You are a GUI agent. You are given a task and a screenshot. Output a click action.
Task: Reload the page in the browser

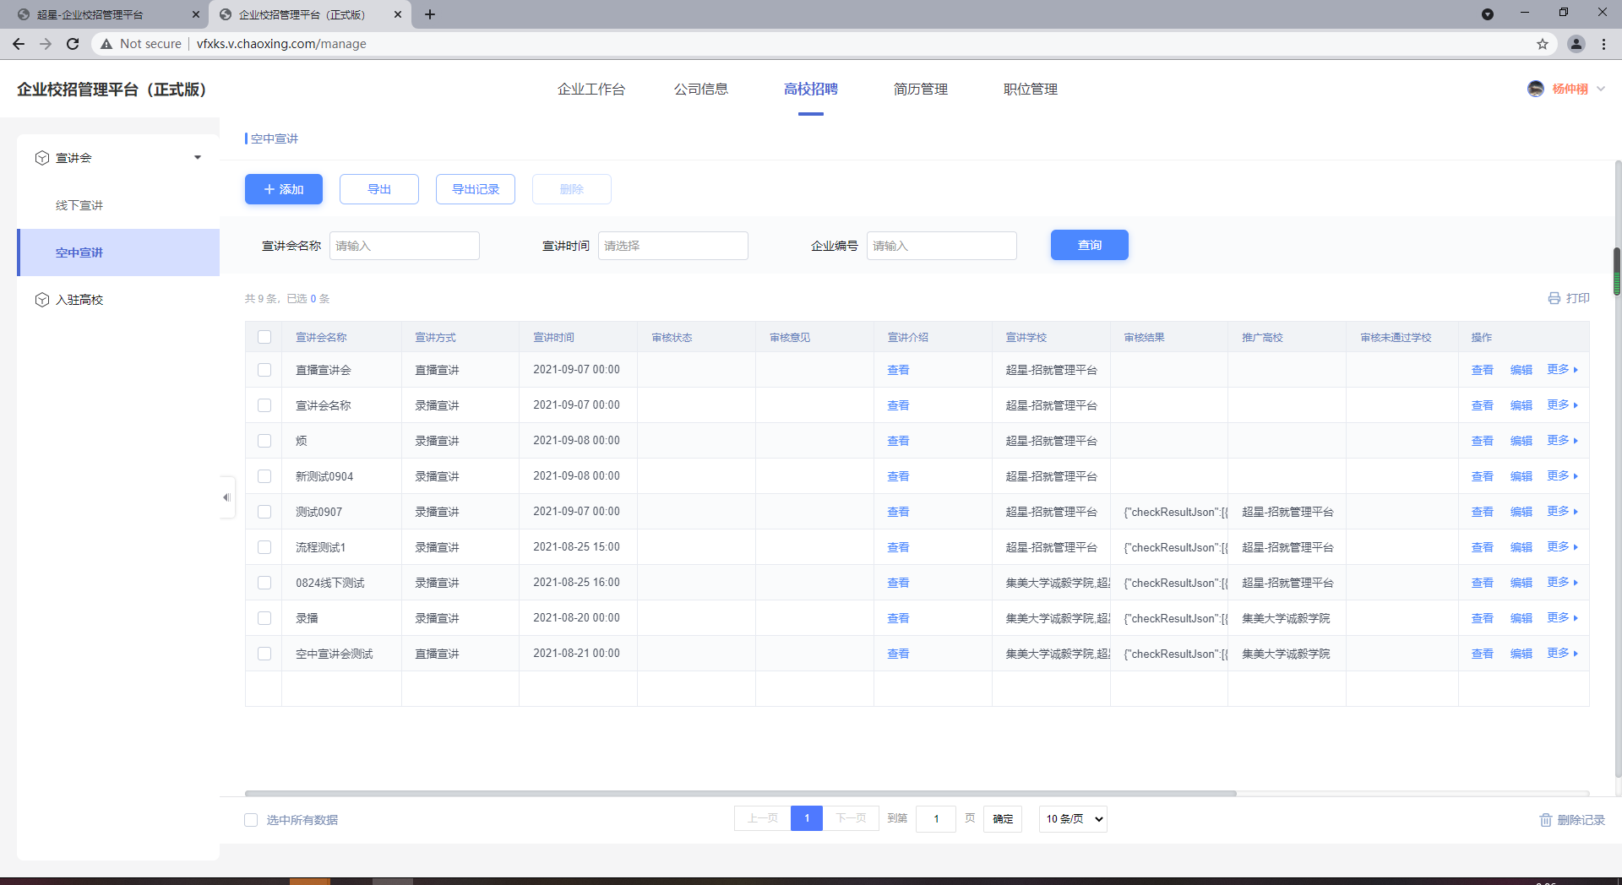[x=73, y=44]
